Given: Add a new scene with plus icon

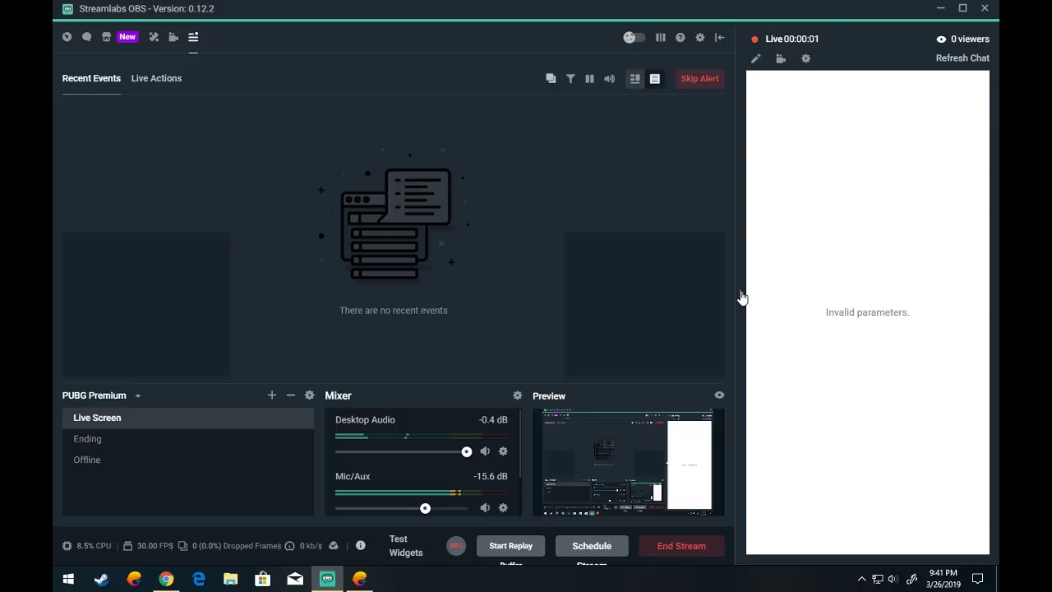Looking at the screenshot, I should click(271, 395).
